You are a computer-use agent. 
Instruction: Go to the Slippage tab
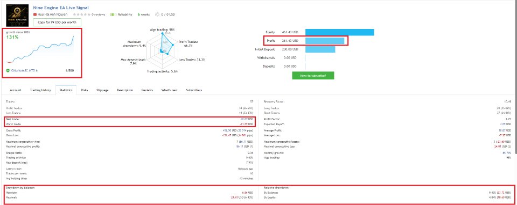[x=102, y=90]
